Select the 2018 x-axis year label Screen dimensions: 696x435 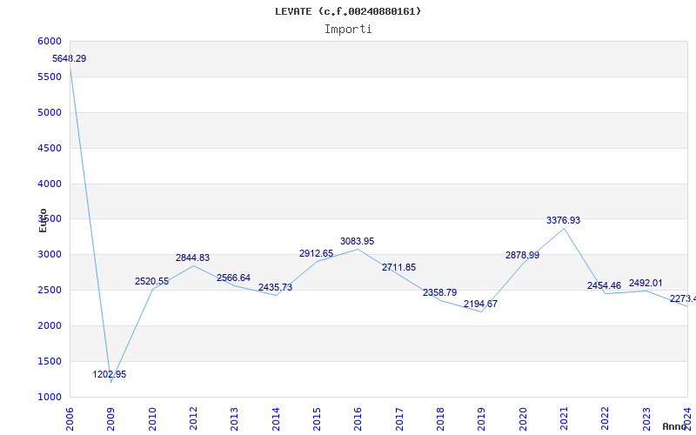(x=440, y=419)
